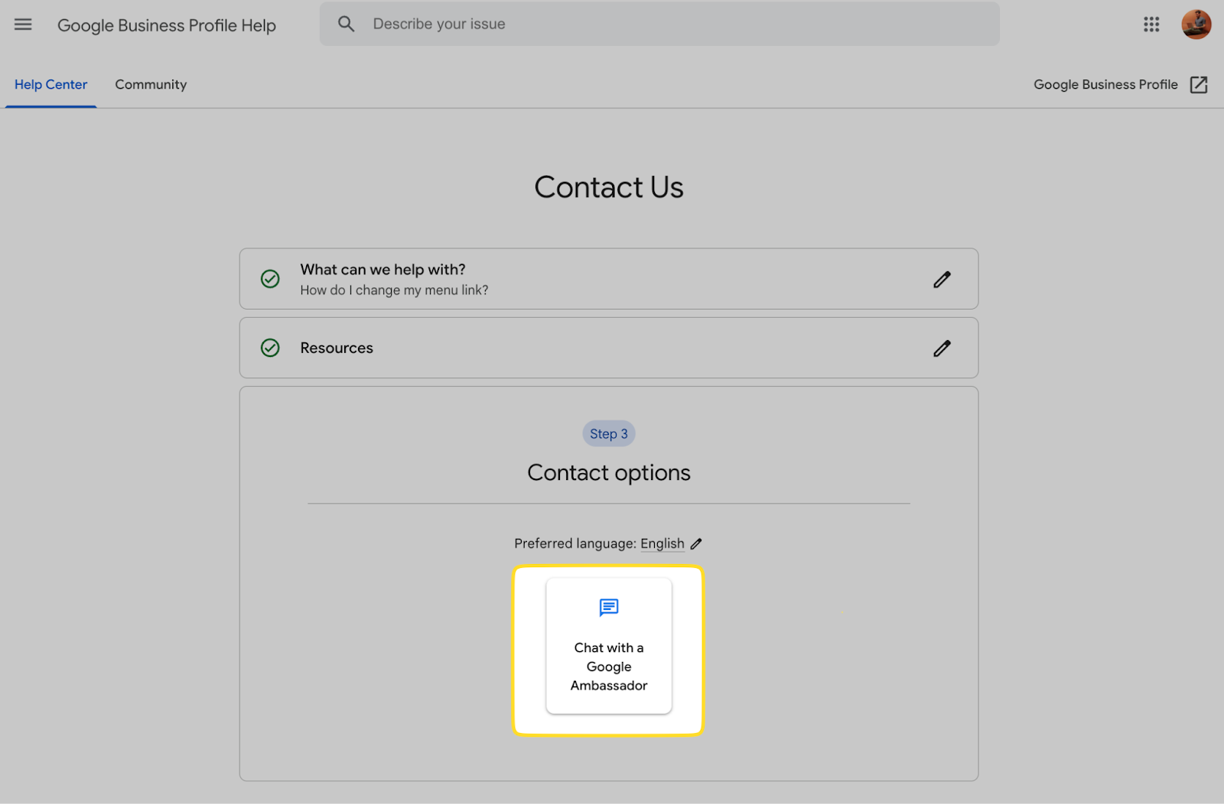Viewport: 1224px width, 804px height.
Task: Click the external link icon beside Google Business Profile
Action: (x=1199, y=85)
